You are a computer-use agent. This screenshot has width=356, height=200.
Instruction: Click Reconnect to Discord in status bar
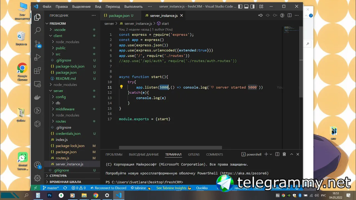[x=108, y=188]
